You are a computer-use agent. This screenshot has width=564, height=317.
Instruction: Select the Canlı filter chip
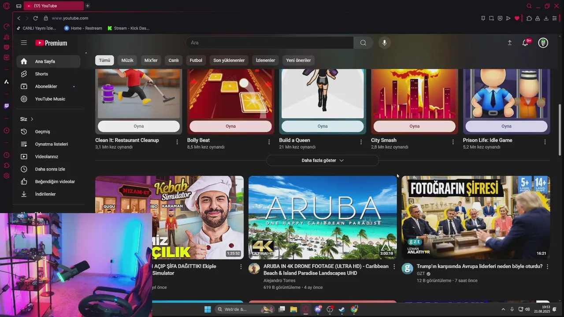pos(174,60)
